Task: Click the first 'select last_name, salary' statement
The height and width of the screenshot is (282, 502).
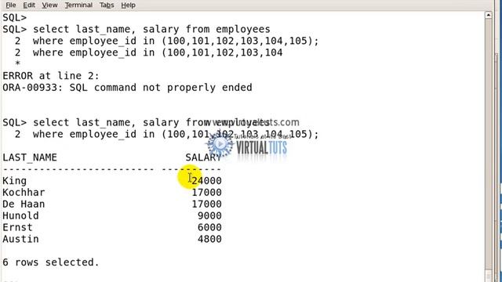Action: (151, 30)
